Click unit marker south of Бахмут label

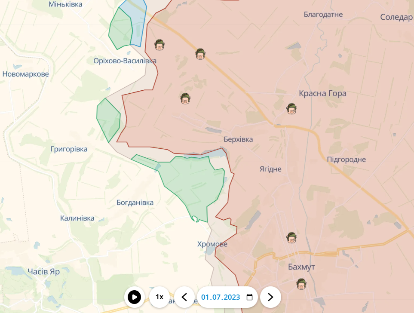[x=301, y=284]
